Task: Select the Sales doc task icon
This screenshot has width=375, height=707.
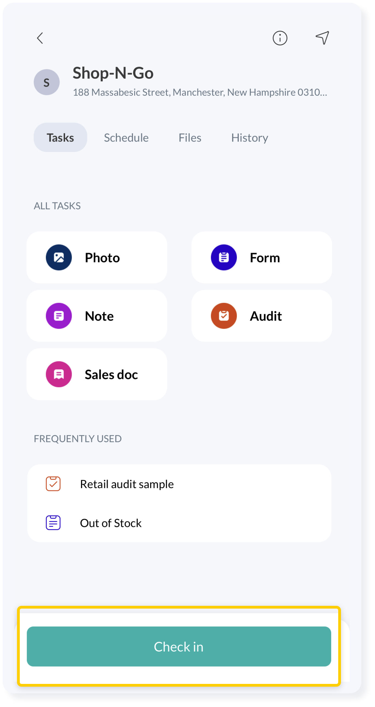Action: [x=59, y=374]
